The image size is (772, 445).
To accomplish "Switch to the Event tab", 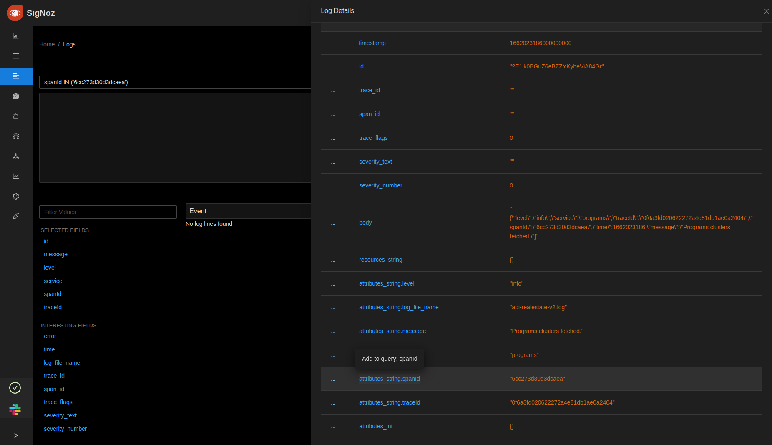I will click(x=198, y=211).
